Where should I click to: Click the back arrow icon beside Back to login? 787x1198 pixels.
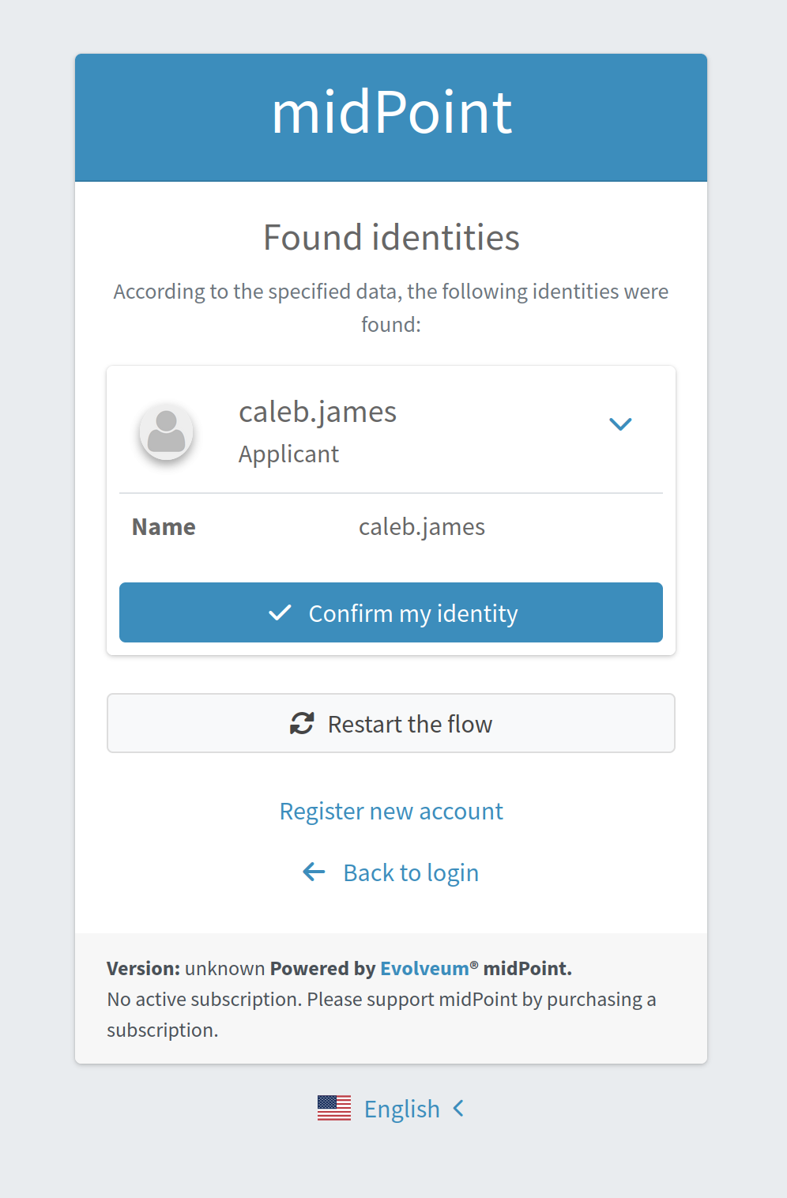[314, 872]
